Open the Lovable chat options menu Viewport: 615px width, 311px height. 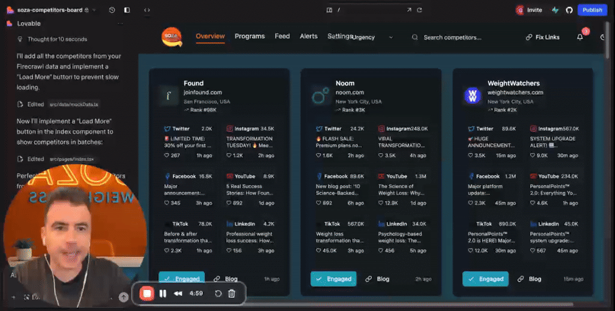[x=120, y=23]
